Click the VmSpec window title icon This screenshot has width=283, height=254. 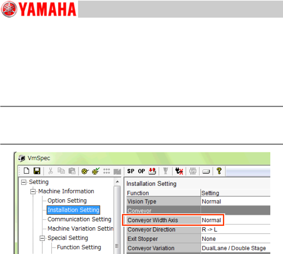tap(22, 158)
